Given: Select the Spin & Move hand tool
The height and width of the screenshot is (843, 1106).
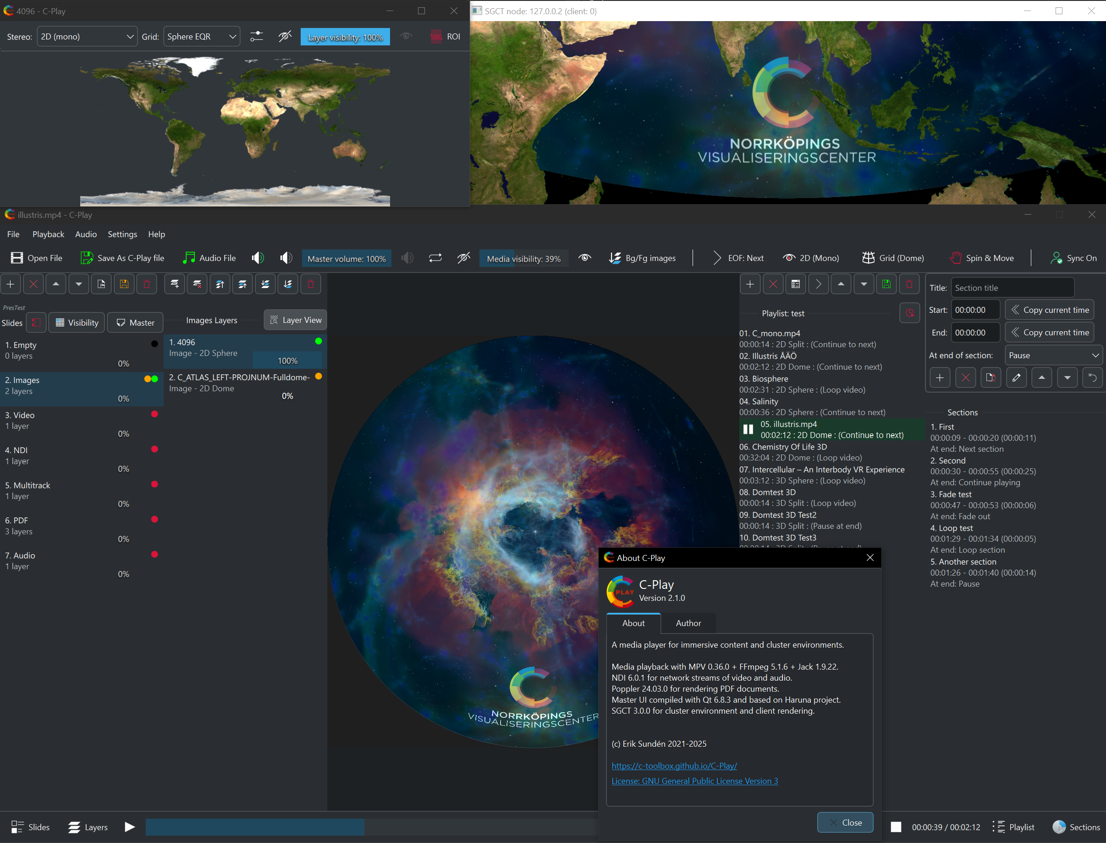Looking at the screenshot, I should pyautogui.click(x=956, y=258).
